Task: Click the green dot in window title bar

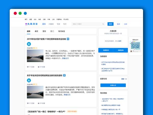Action: pyautogui.click(x=20, y=13)
